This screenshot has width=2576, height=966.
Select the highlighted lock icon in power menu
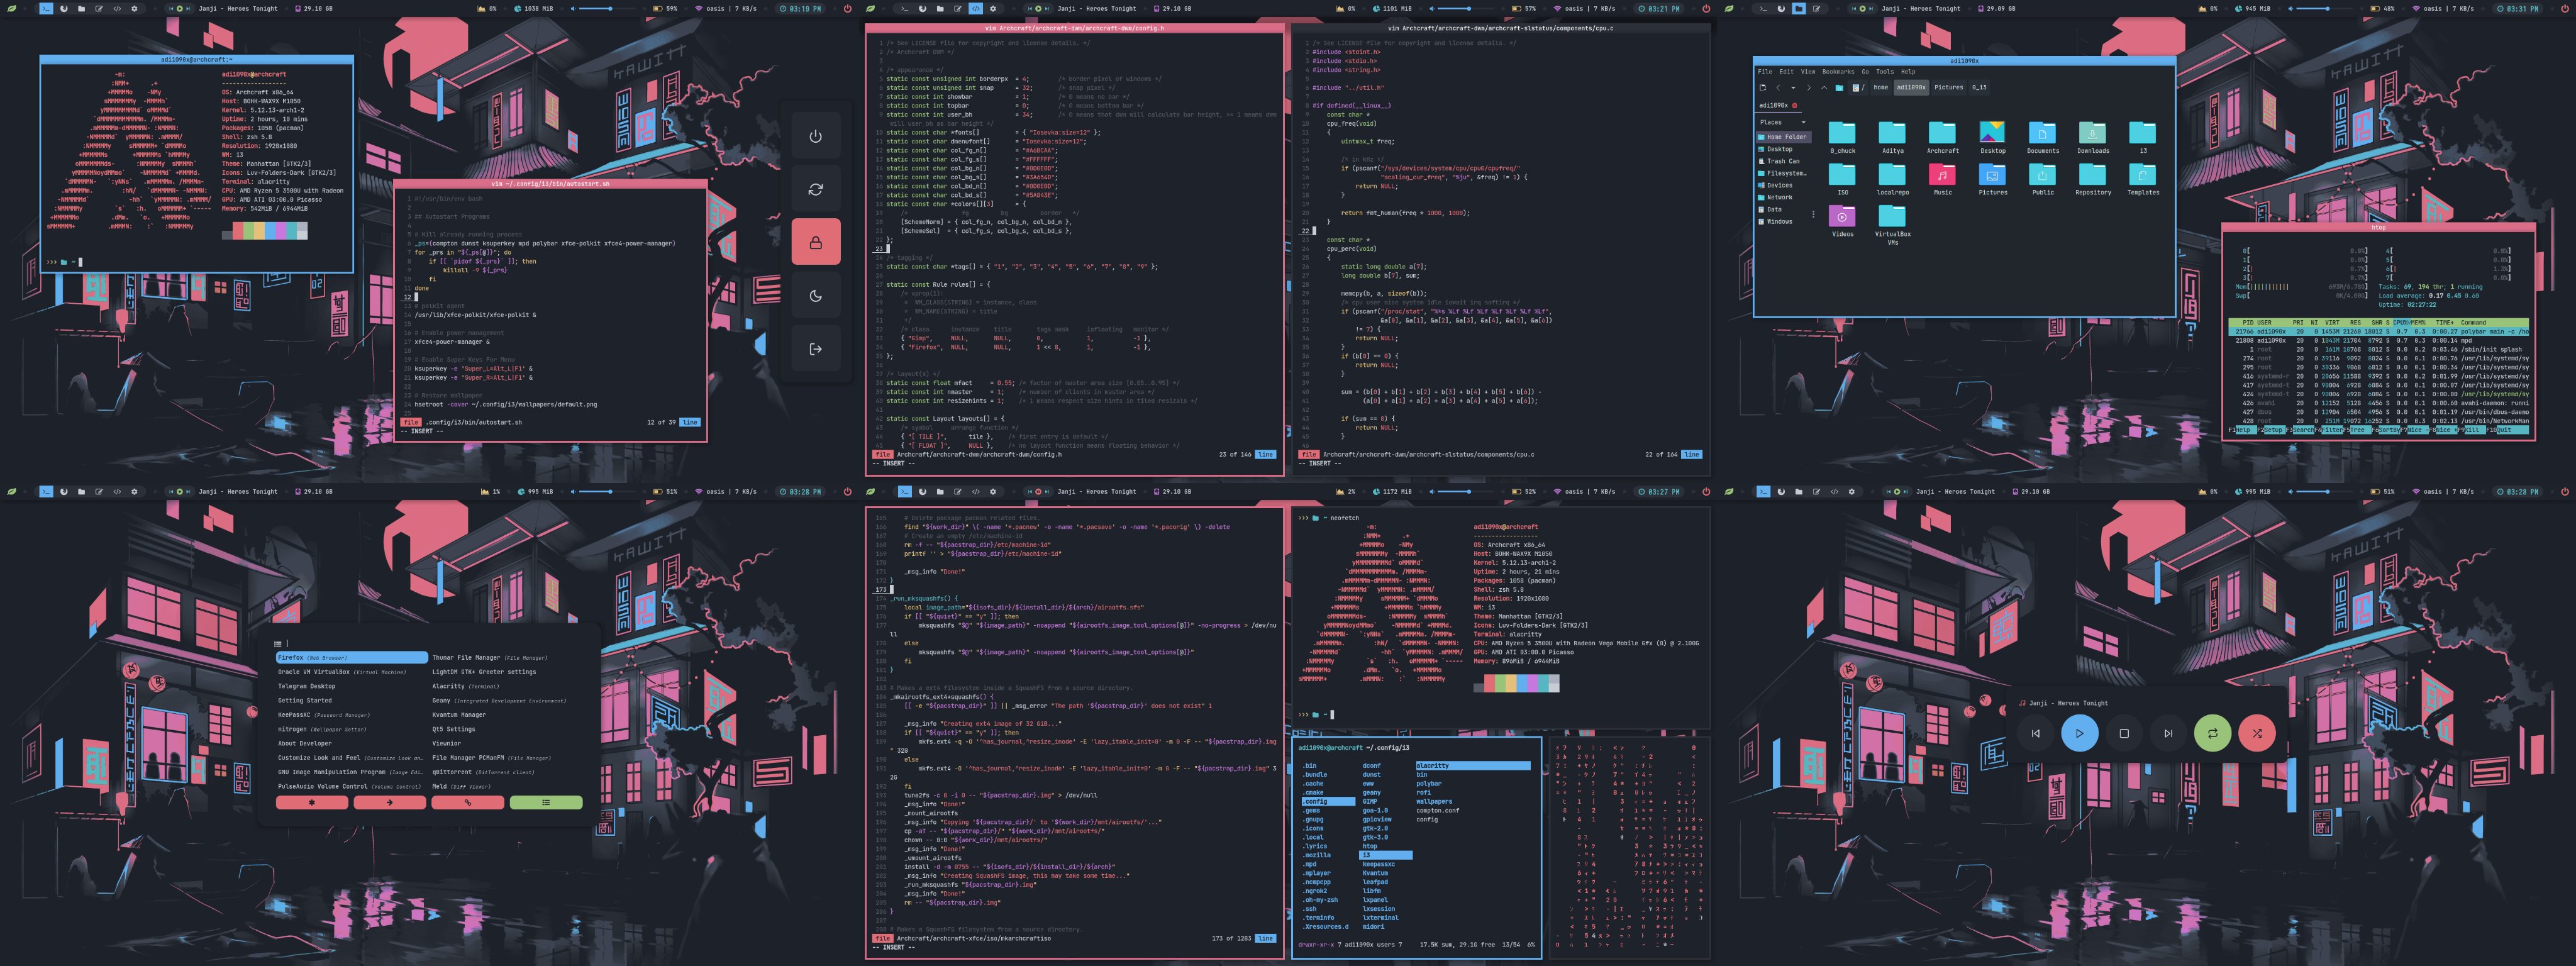(815, 242)
